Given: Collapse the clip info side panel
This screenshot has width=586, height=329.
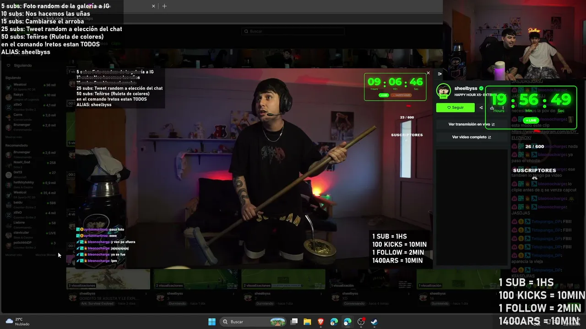Looking at the screenshot, I should point(439,74).
